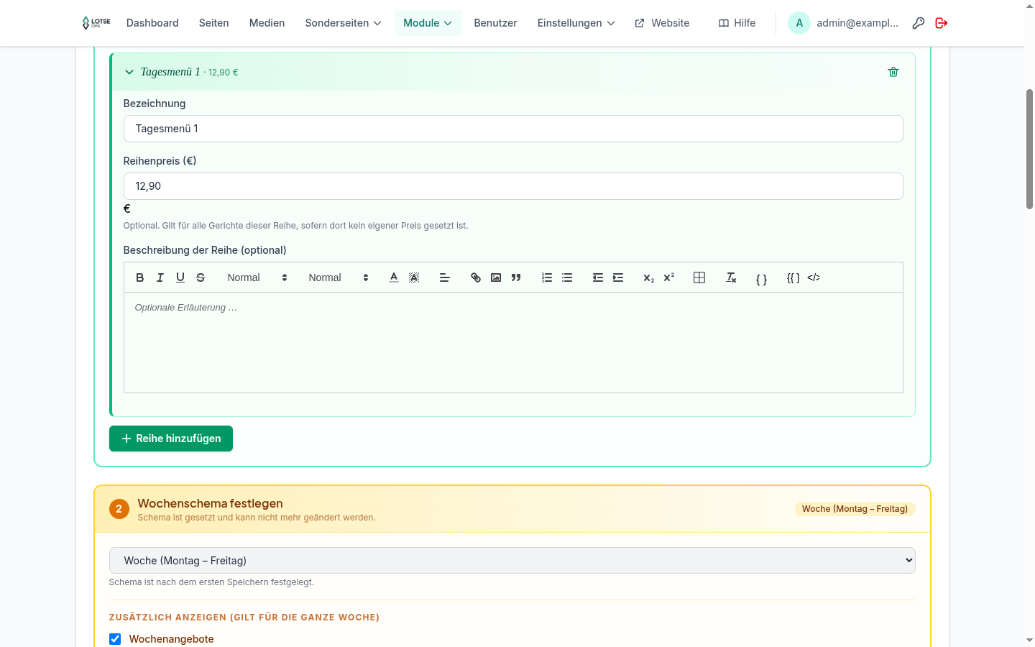Open the Website link

[662, 23]
